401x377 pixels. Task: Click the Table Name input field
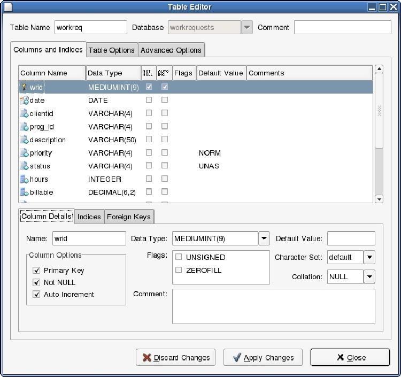[90, 27]
